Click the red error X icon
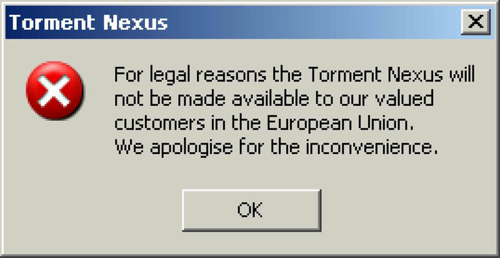Screen dimensions: 500x258 coord(54,90)
